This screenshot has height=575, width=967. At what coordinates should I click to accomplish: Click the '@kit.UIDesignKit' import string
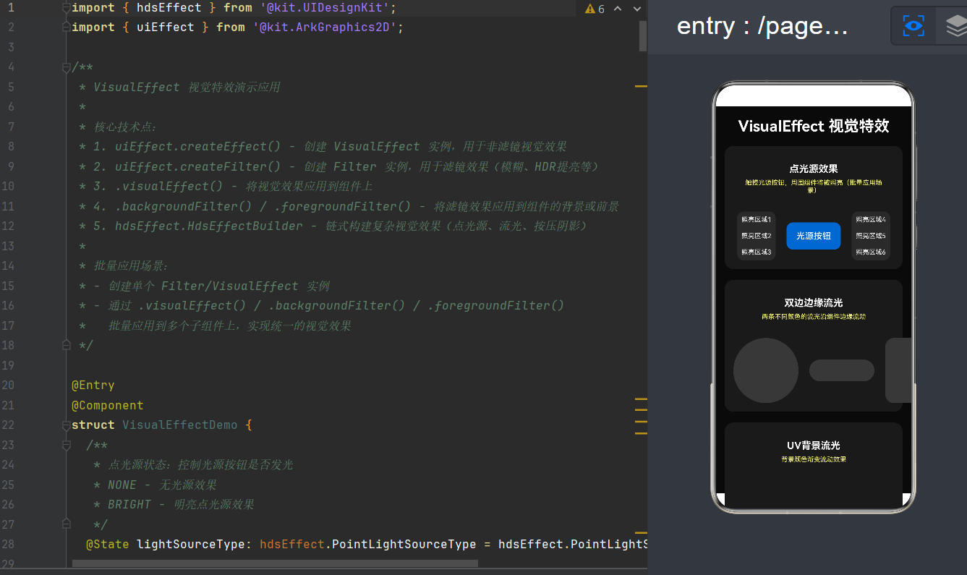(325, 8)
